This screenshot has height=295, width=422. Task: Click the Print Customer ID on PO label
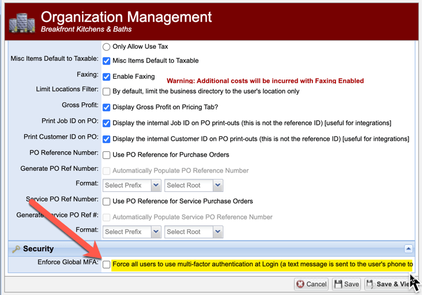point(61,137)
